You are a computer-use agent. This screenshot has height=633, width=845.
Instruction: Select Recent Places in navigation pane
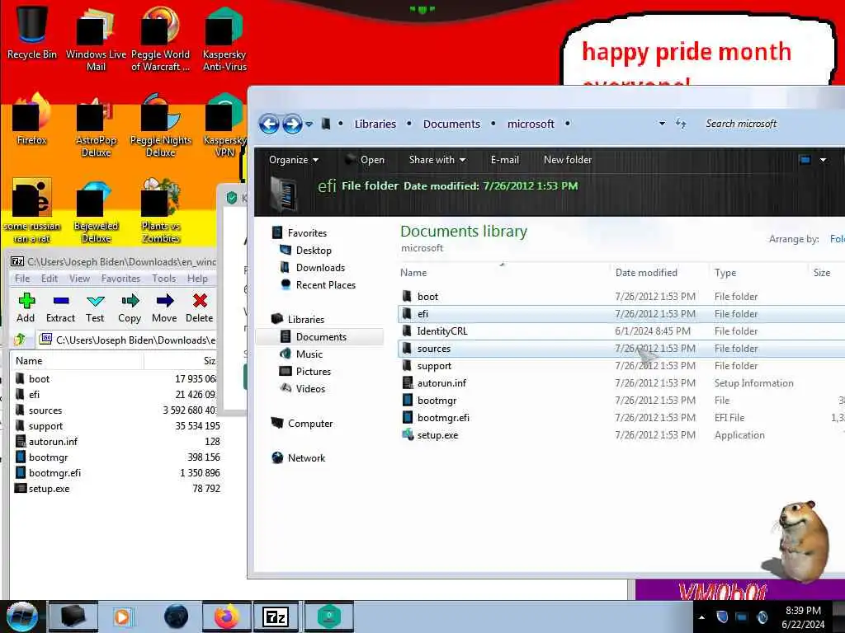[x=325, y=284]
